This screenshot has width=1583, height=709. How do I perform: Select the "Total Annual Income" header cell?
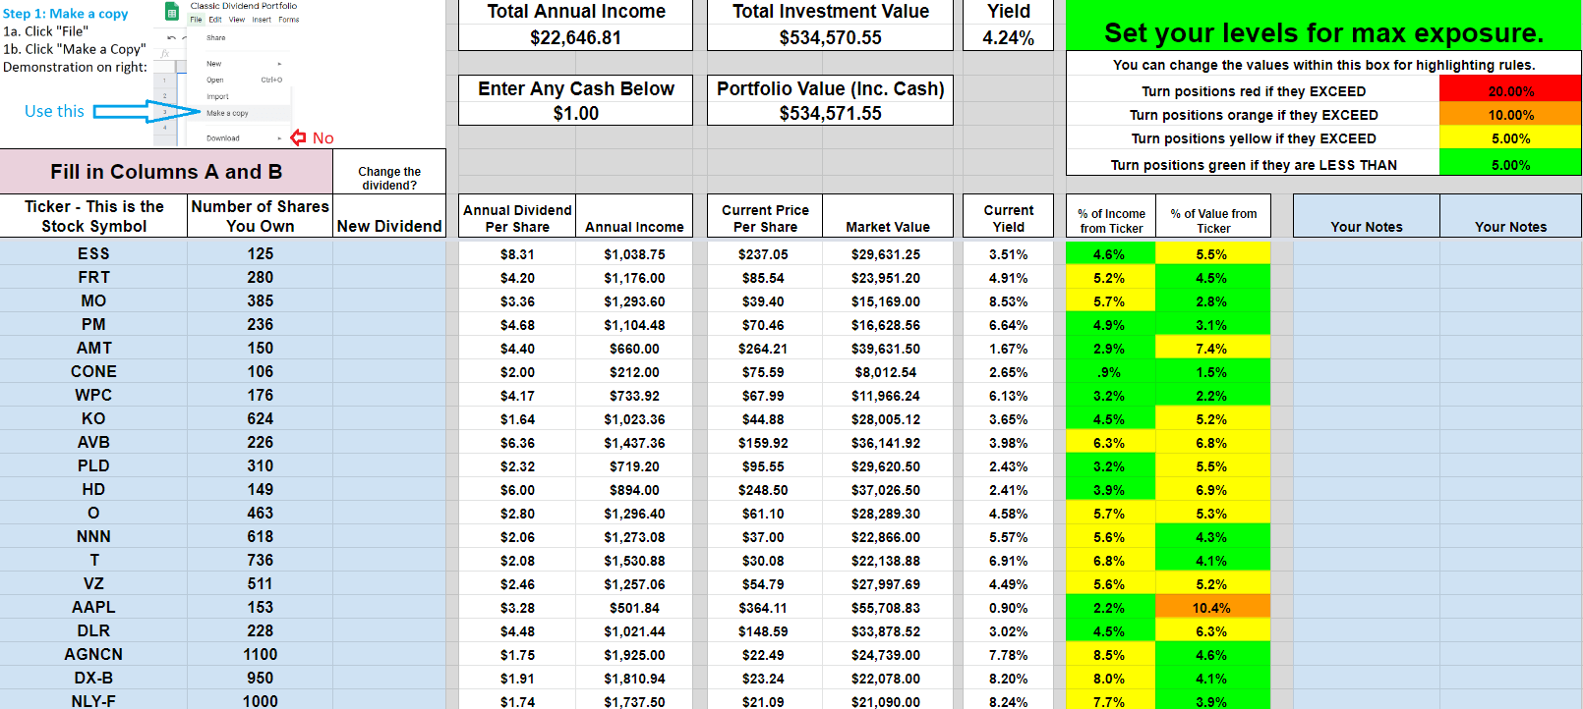pos(575,12)
